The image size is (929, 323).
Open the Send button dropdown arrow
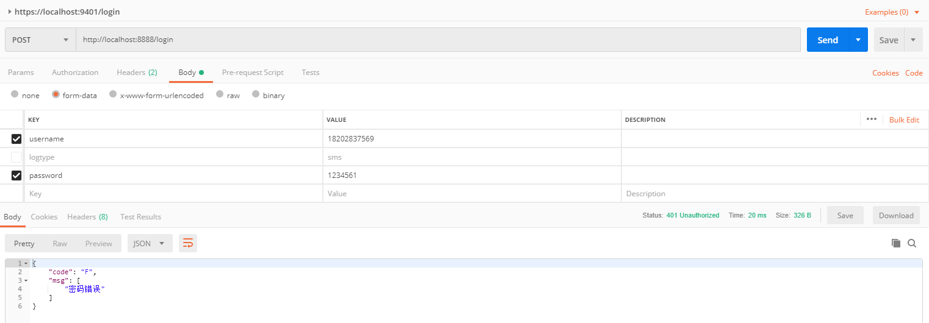click(858, 40)
